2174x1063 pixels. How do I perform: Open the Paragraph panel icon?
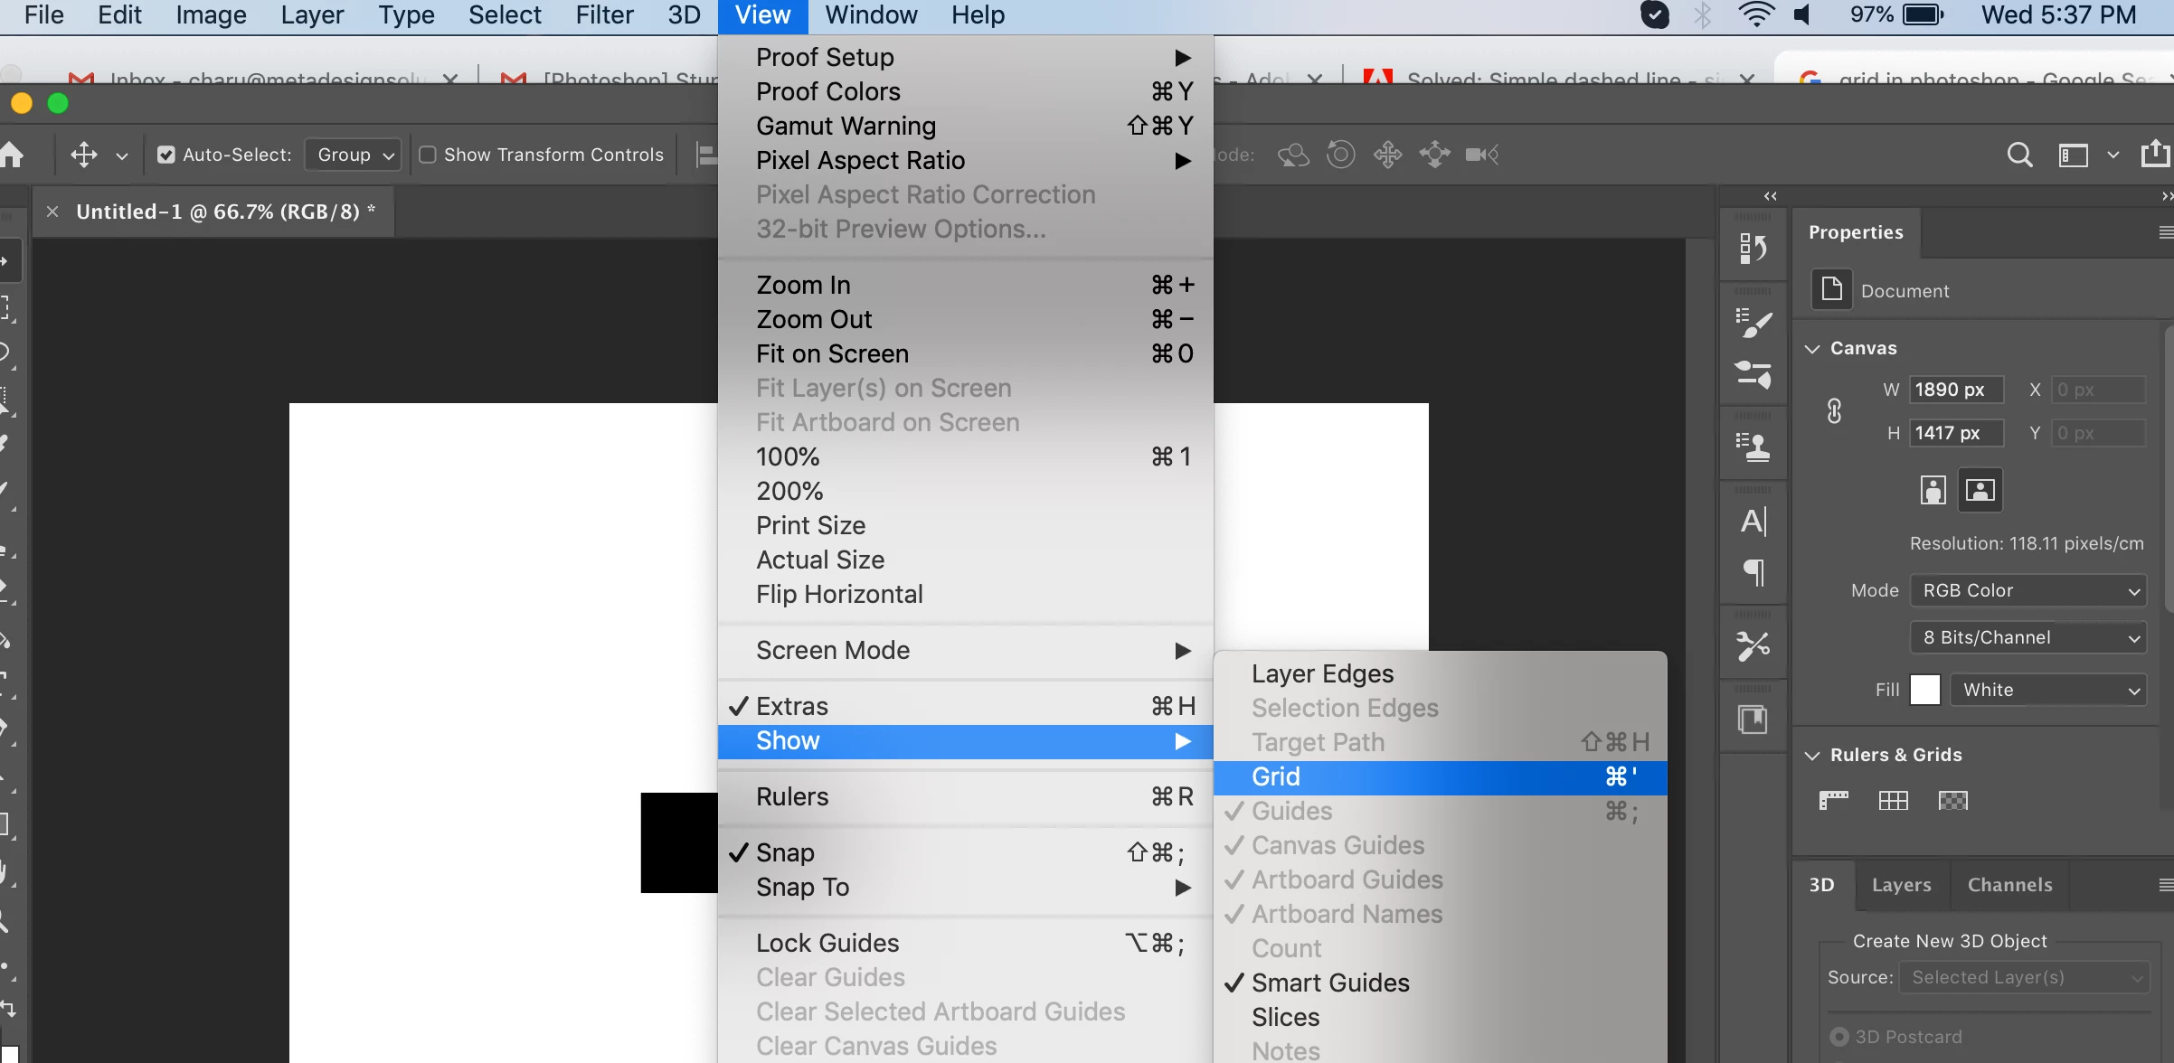pos(1753,572)
